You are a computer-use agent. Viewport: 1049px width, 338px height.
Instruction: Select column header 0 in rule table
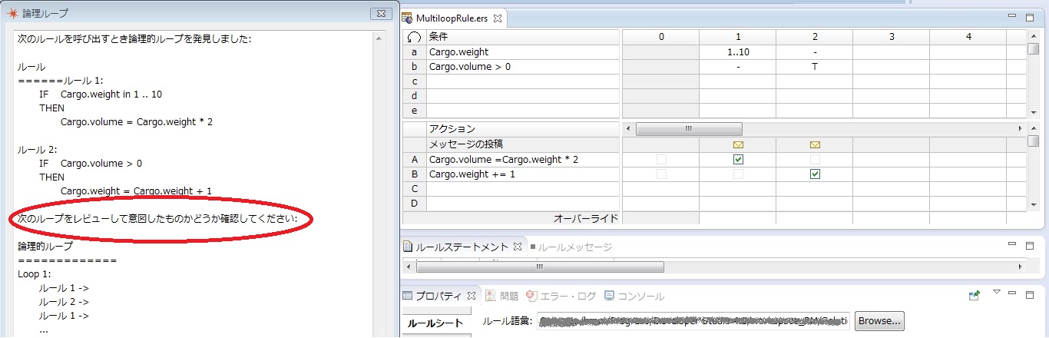point(660,37)
